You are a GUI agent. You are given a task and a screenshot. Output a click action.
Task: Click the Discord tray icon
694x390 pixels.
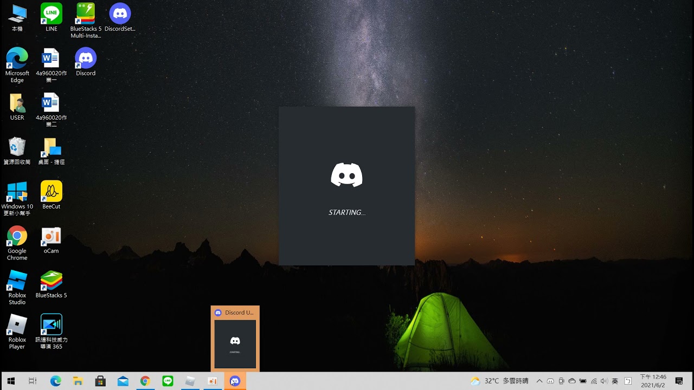pos(550,381)
